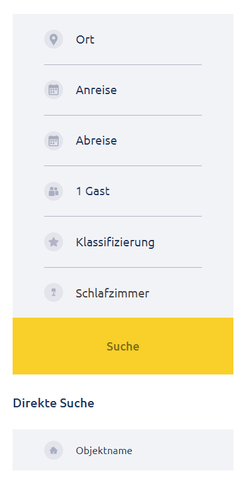
Task: Select the Direkte Suche heading
Action: 54,403
